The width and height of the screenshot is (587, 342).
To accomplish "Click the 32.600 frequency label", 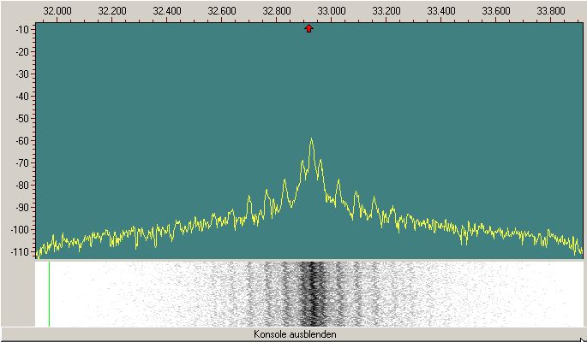I will [222, 11].
